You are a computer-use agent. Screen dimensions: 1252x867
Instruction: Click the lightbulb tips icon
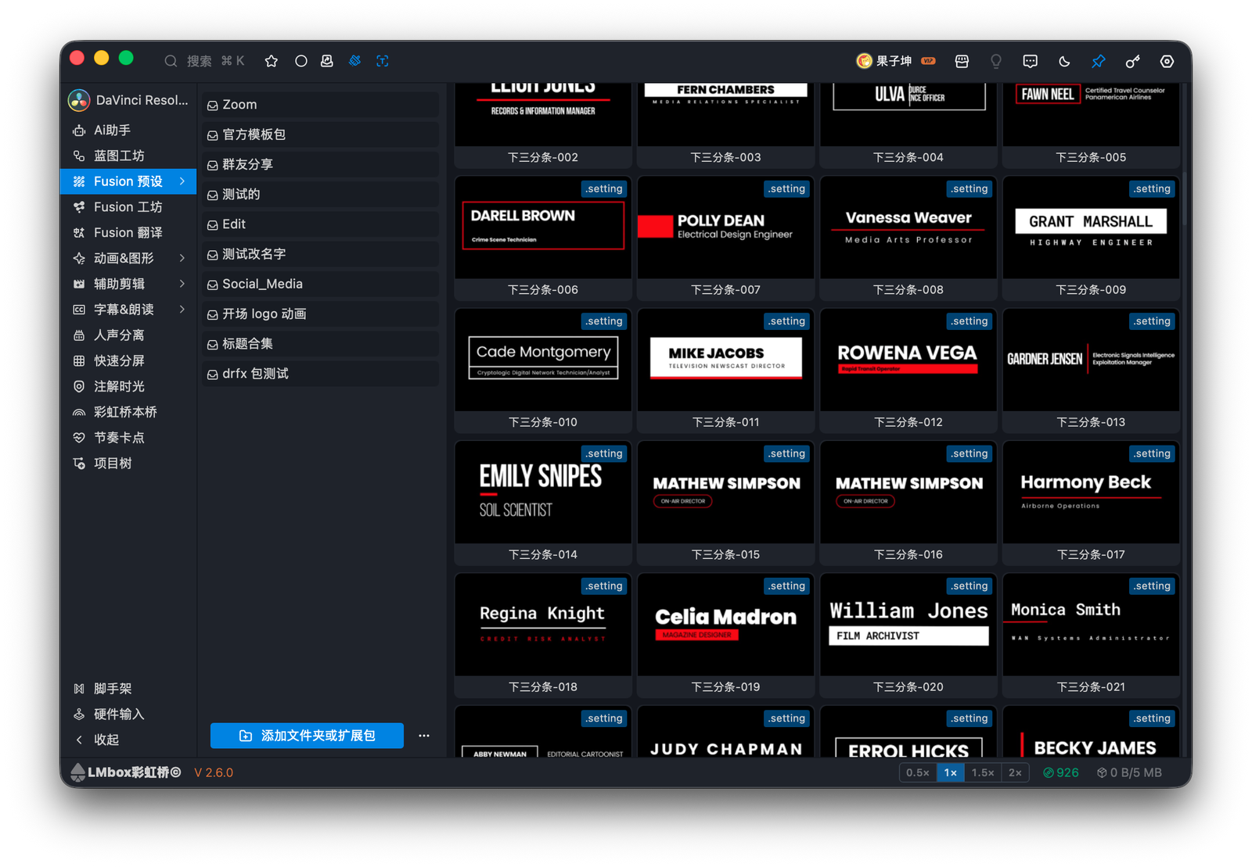[x=996, y=61]
